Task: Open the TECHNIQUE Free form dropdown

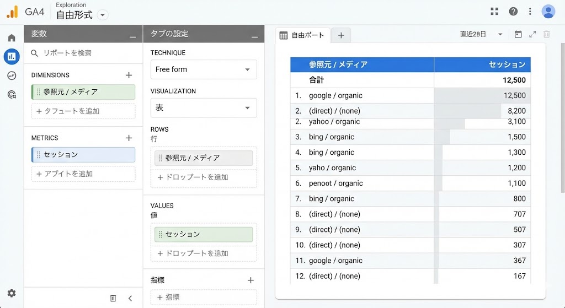Action: (204, 69)
